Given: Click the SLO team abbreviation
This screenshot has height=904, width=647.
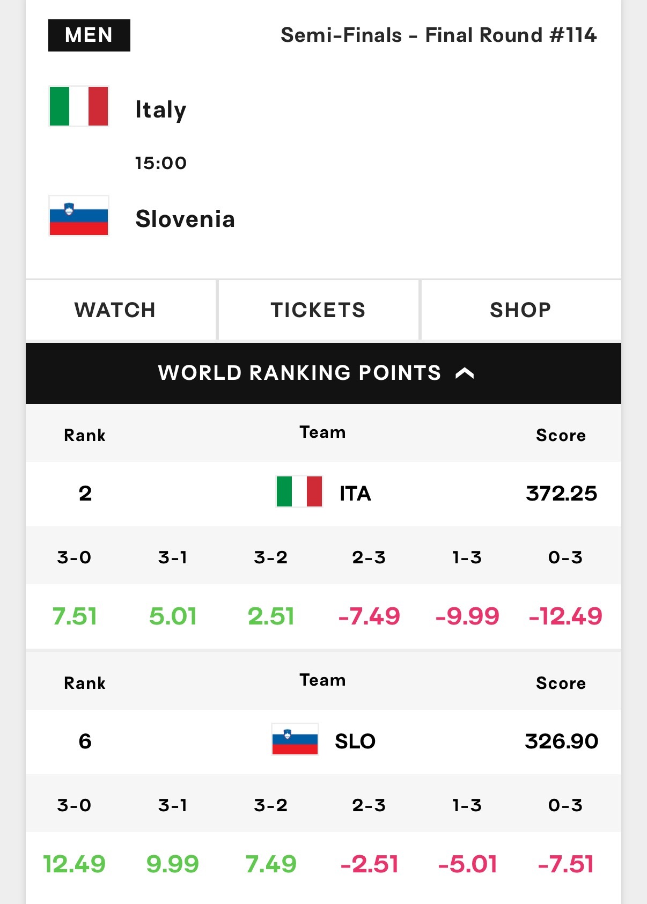Looking at the screenshot, I should 355,741.
